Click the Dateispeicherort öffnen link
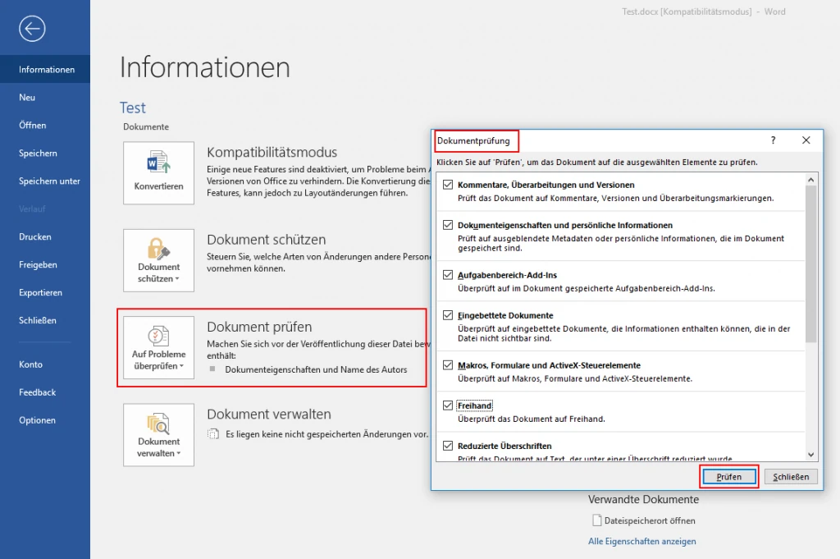840x559 pixels. (x=650, y=520)
